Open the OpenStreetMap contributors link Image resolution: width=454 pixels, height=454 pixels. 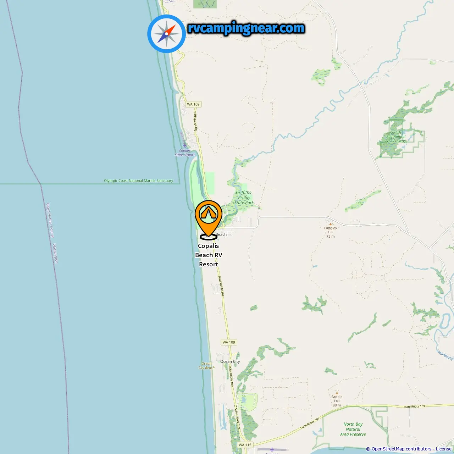(402, 449)
